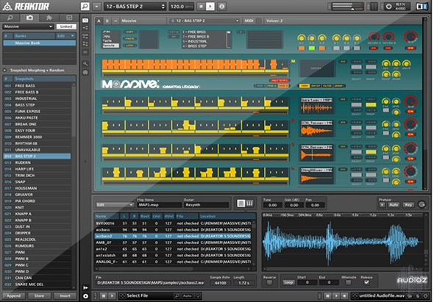Select the FREE BASS snapshot
This screenshot has width=434, height=302.
pos(37,86)
